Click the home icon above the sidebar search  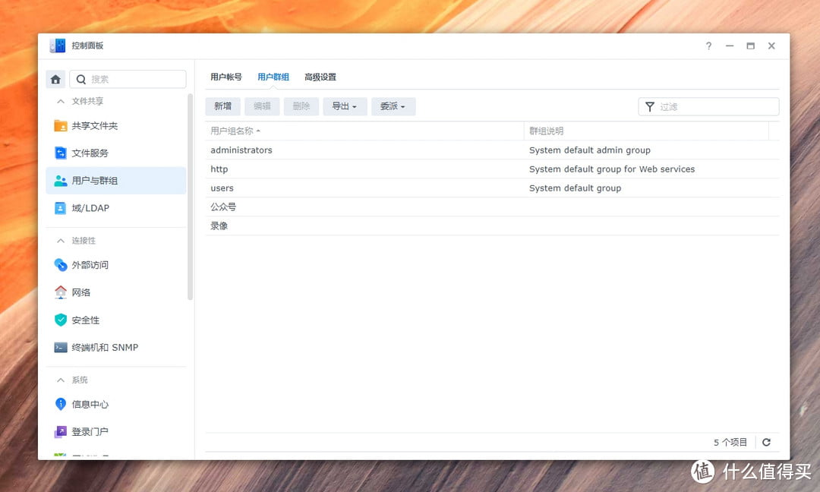(55, 79)
